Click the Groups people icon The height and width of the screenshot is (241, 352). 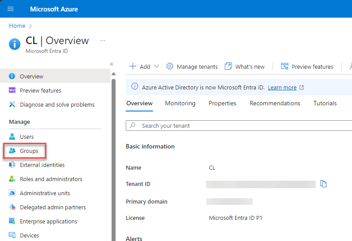click(12, 150)
